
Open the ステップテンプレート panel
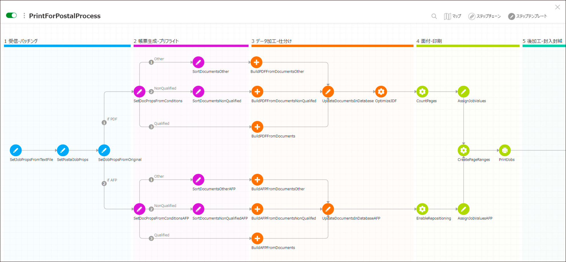coord(528,16)
